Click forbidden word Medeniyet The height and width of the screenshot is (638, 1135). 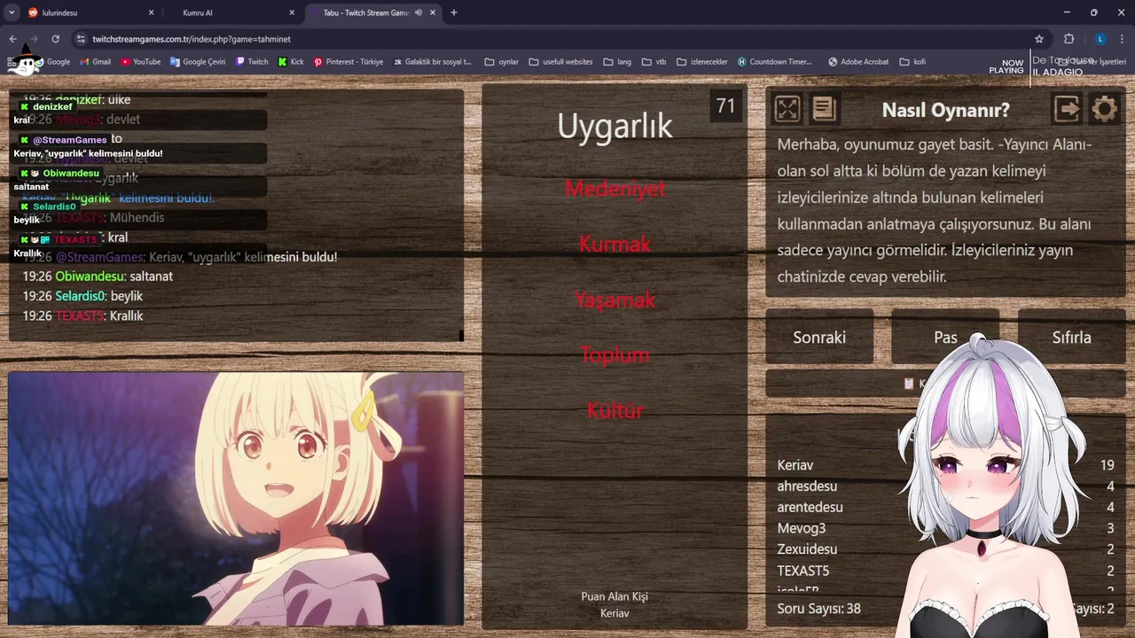pyautogui.click(x=614, y=188)
